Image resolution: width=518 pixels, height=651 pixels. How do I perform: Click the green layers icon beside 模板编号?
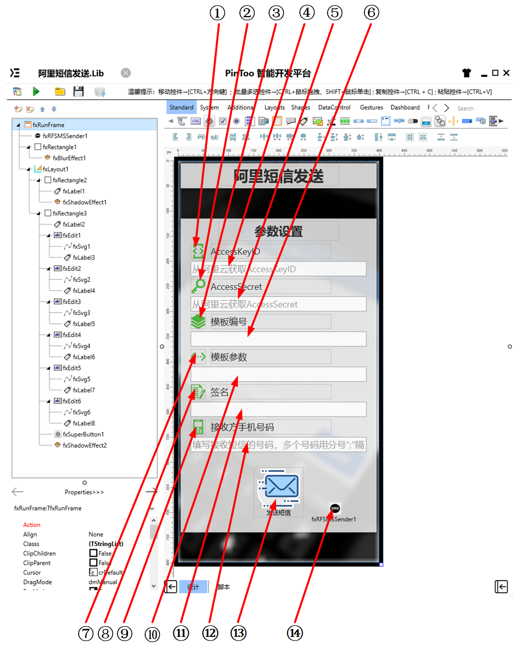[x=198, y=321]
